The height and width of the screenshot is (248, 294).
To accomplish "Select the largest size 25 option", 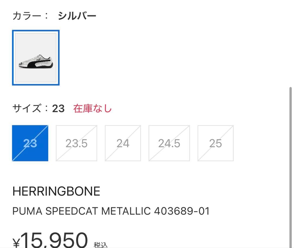I will (x=215, y=143).
